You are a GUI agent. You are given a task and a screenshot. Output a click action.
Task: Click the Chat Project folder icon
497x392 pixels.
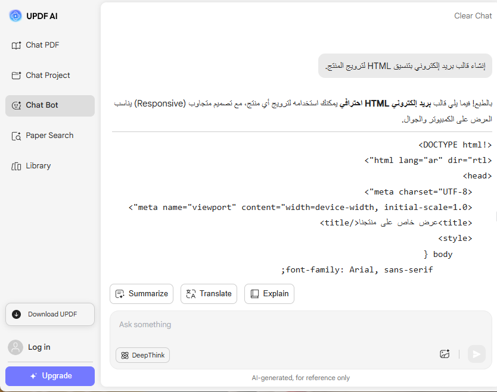click(16, 76)
